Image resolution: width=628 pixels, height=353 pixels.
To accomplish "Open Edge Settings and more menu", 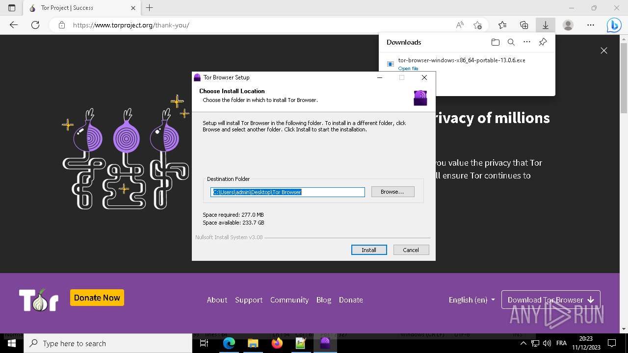I will tap(591, 25).
